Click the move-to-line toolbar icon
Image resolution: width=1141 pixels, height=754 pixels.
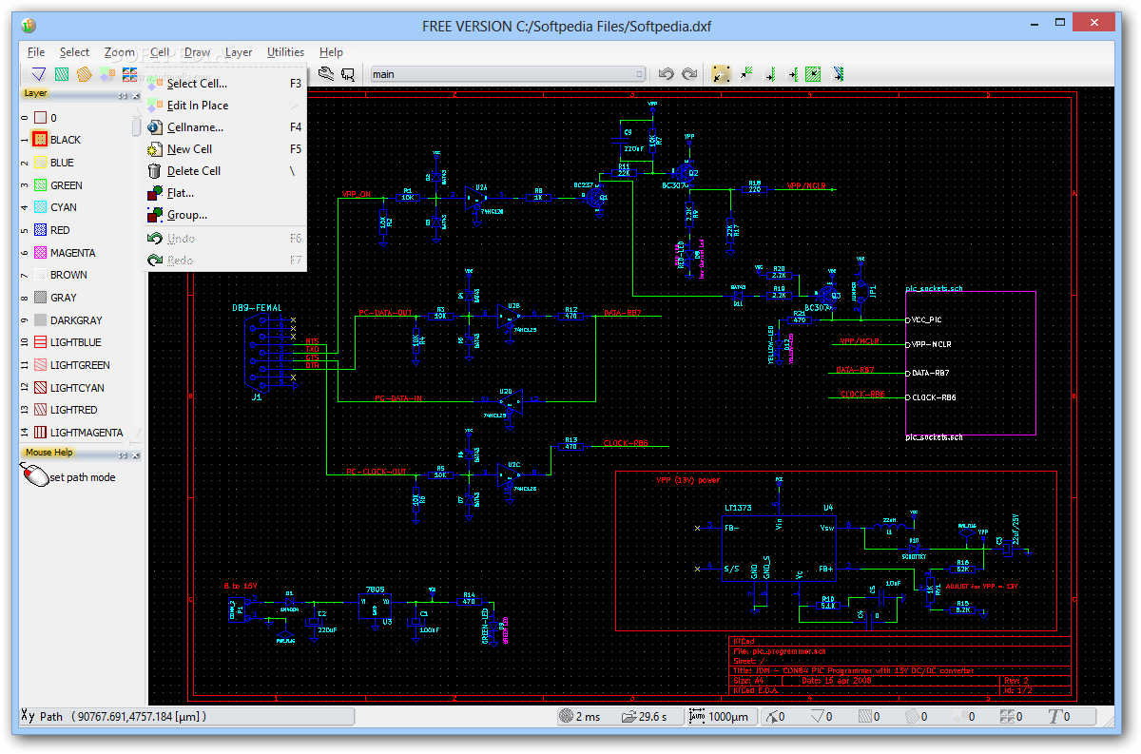coord(769,73)
